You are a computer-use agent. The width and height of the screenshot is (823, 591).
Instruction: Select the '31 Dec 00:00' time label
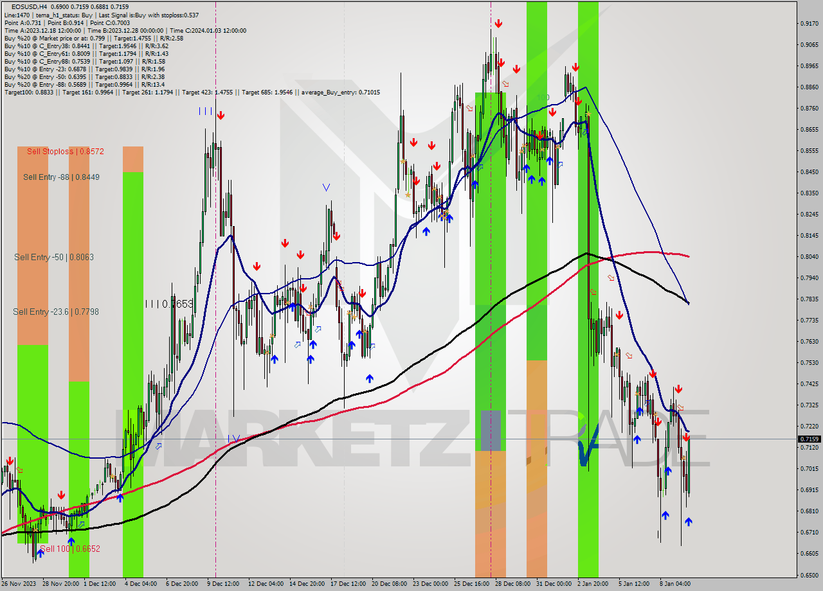(554, 584)
